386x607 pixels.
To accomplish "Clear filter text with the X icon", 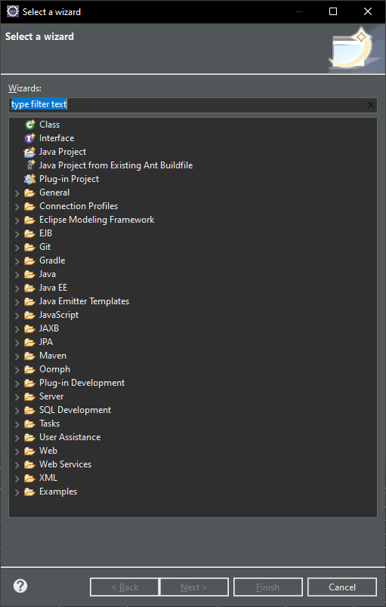I will point(370,105).
